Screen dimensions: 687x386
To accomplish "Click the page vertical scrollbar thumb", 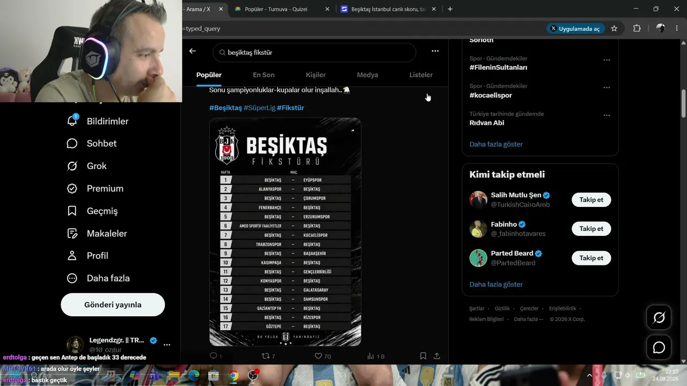I will pos(683,103).
